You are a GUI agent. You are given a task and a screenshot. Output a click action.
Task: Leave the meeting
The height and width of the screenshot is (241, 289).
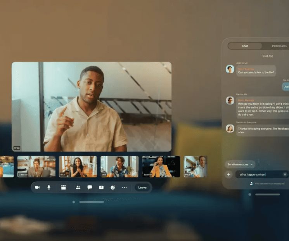[x=142, y=188]
